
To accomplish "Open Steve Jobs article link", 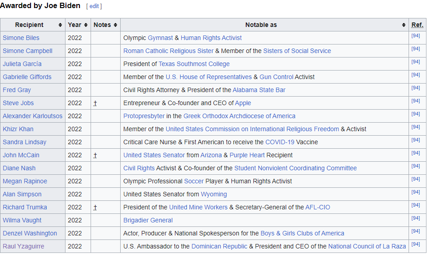I will click(18, 103).
